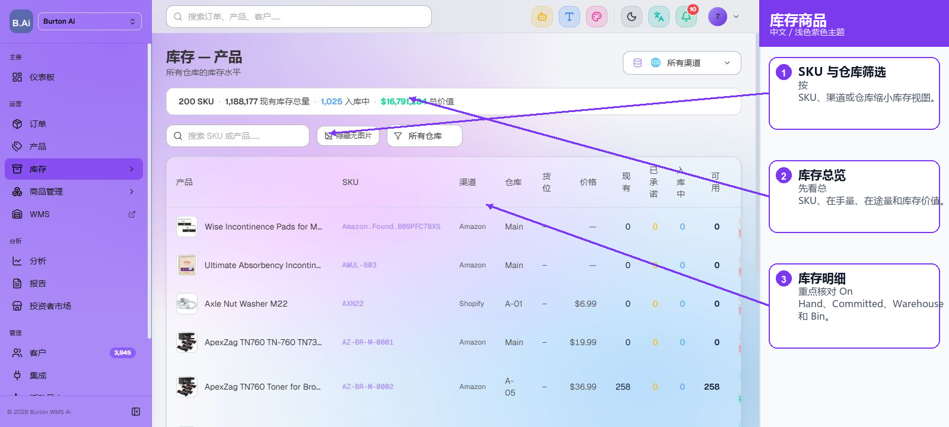Sort by the 仓库 column header

(514, 182)
